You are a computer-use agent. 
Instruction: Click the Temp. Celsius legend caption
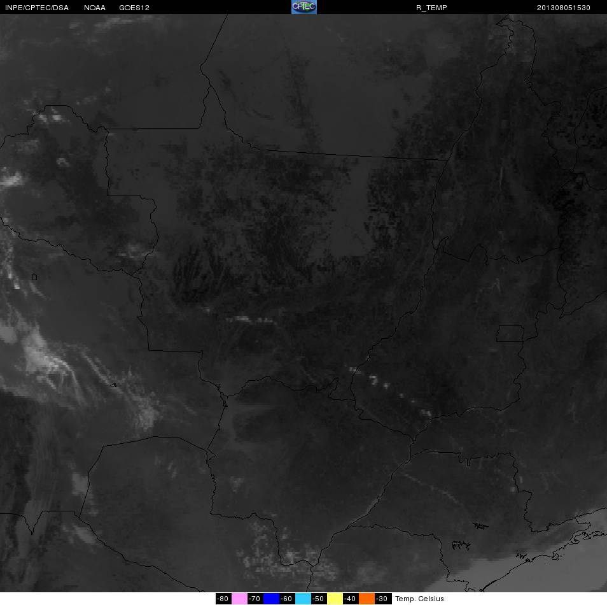pos(419,599)
